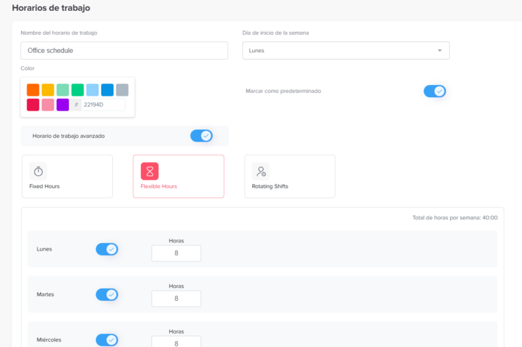Click the work schedule name field

(124, 50)
